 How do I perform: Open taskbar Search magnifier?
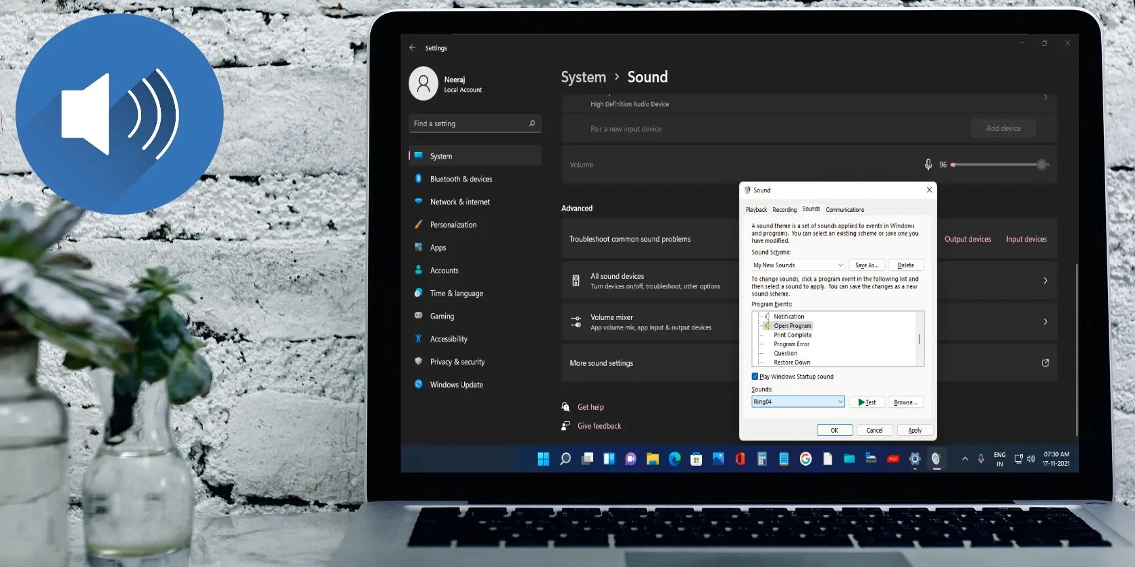pyautogui.click(x=565, y=459)
